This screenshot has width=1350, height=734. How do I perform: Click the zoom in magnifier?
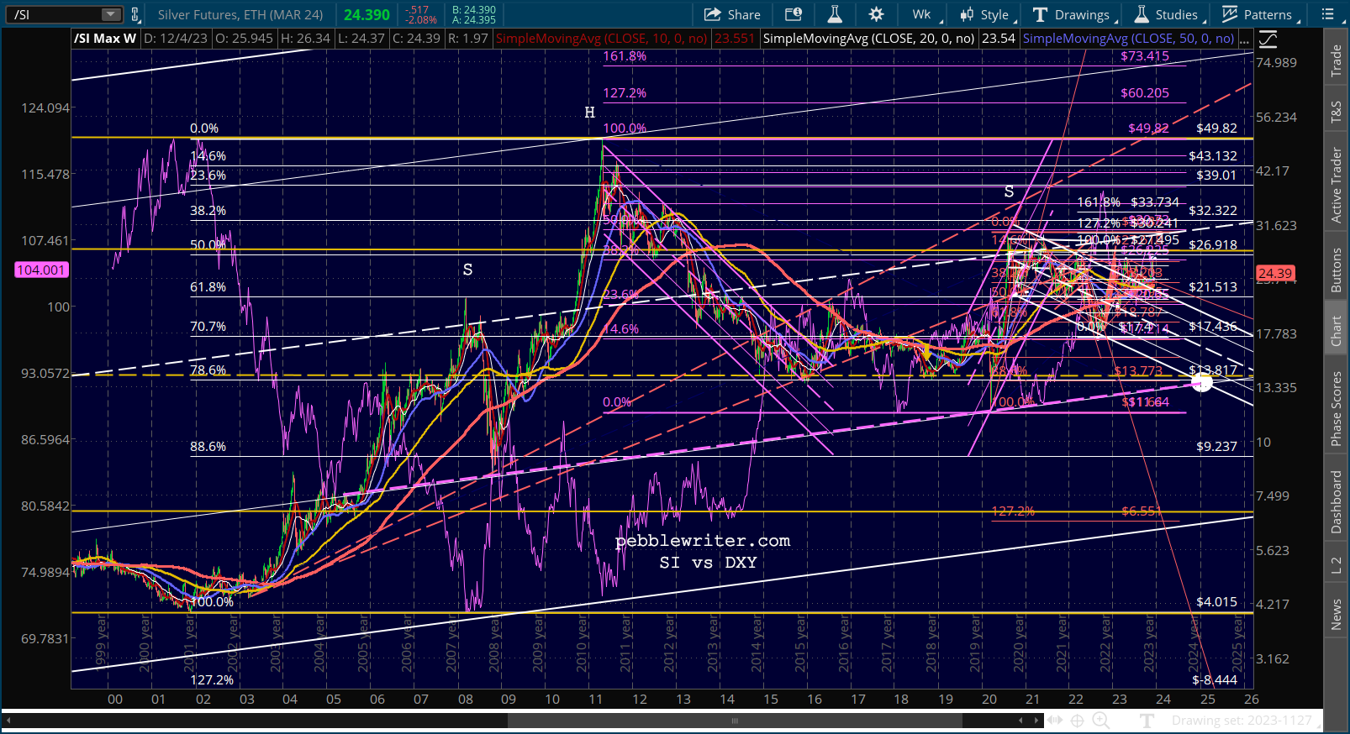click(1100, 720)
